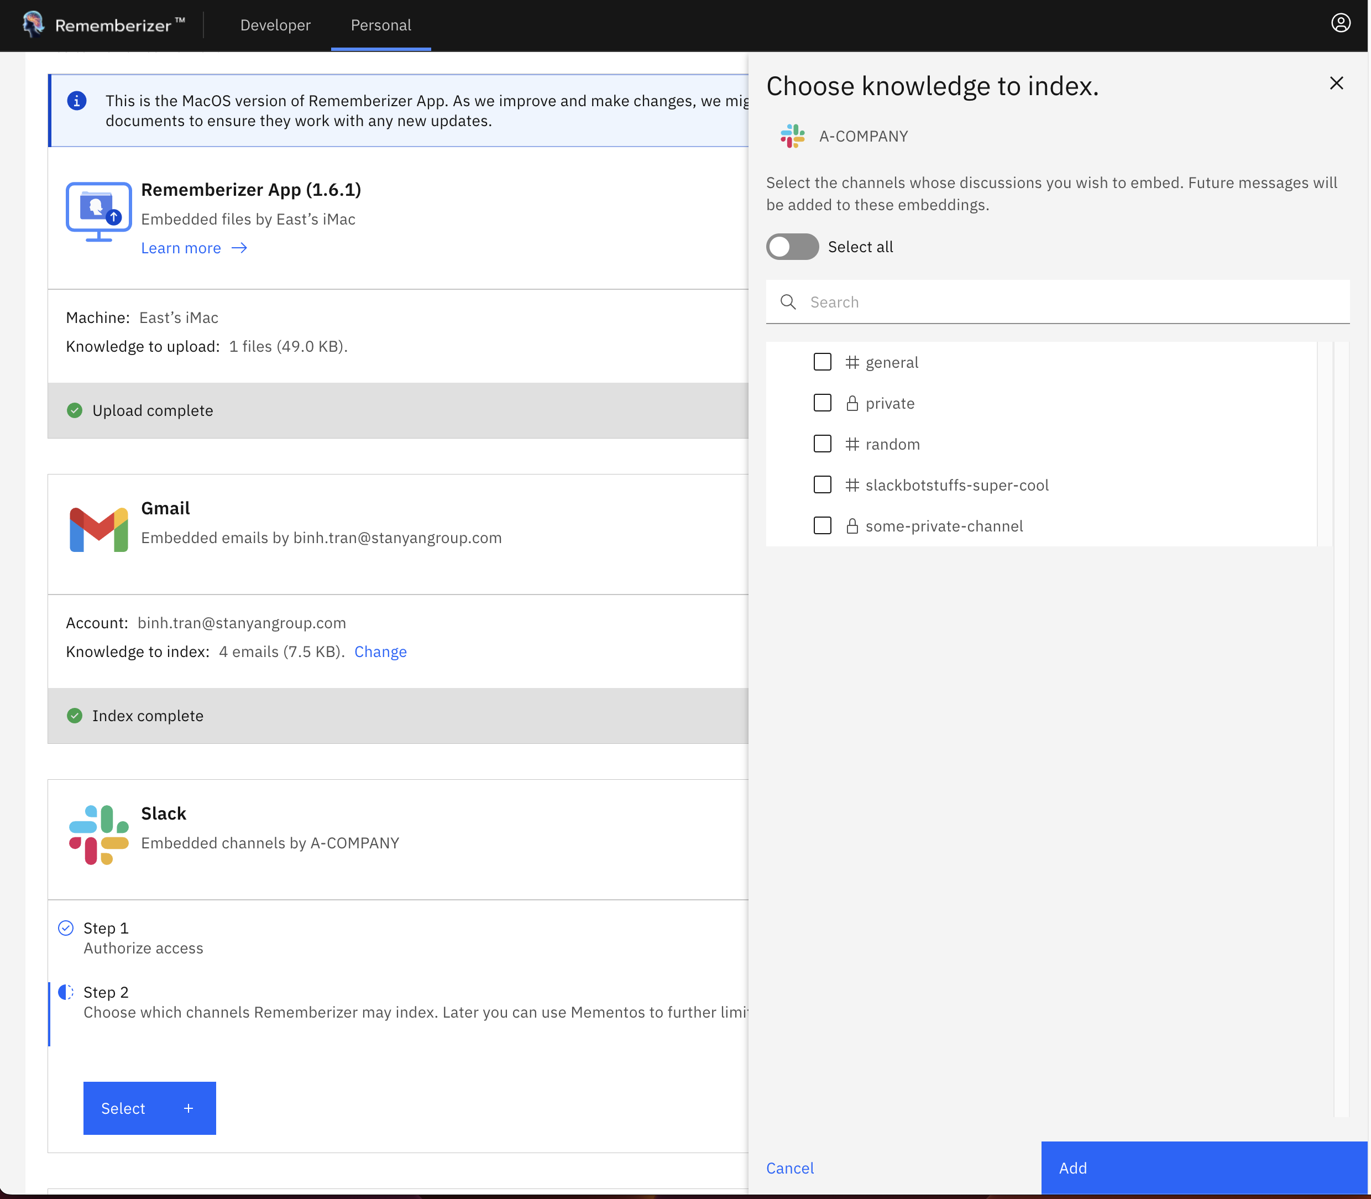Click the Gmail logo icon

click(x=99, y=529)
